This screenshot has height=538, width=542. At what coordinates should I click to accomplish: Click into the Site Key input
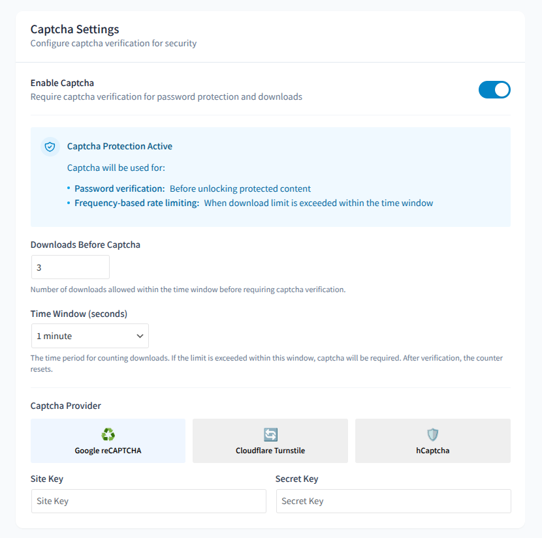(149, 501)
